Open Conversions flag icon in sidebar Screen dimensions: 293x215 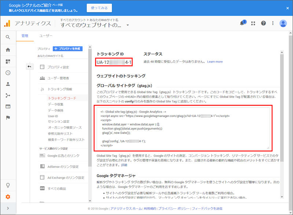point(8,118)
